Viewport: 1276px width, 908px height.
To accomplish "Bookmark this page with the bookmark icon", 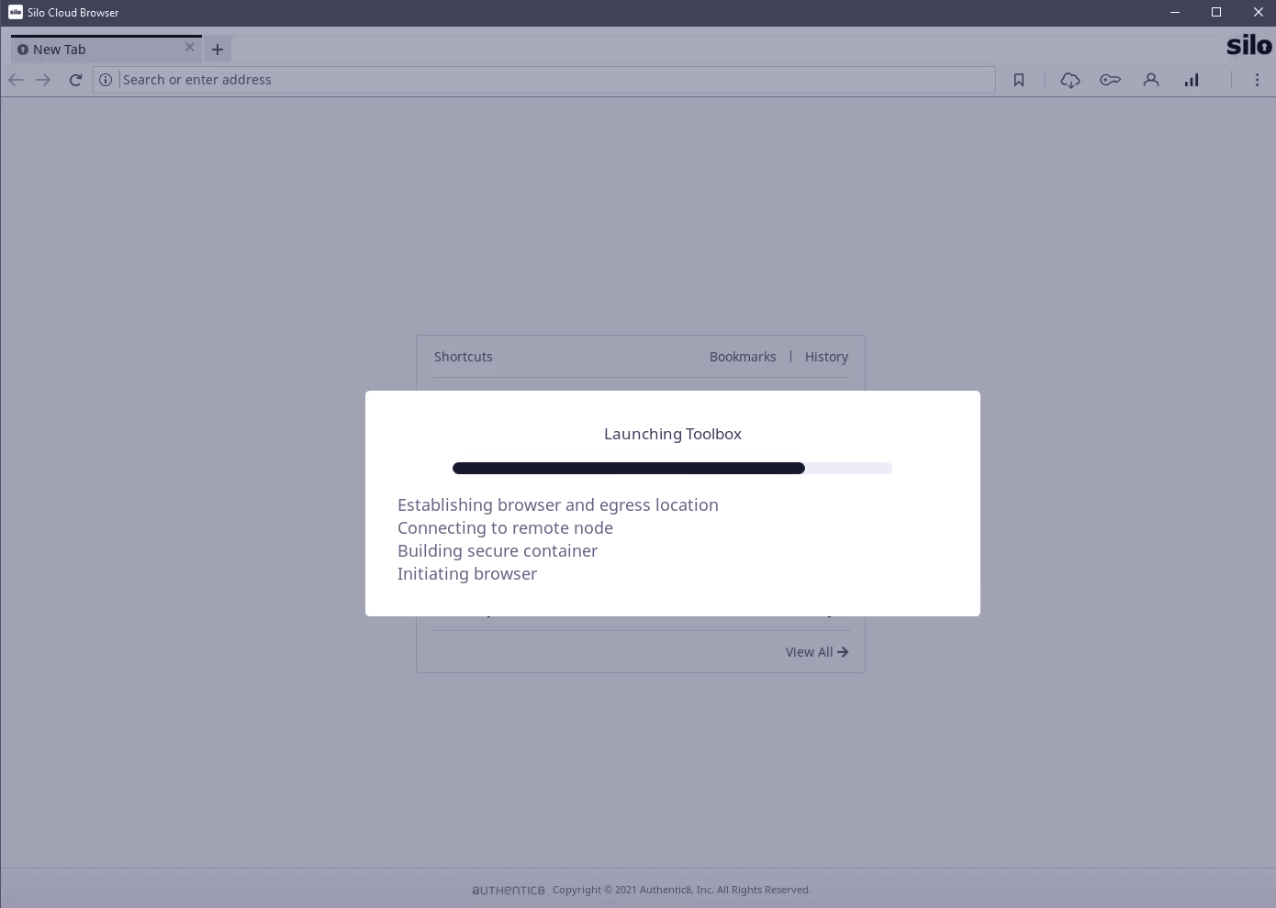I will tap(1019, 80).
